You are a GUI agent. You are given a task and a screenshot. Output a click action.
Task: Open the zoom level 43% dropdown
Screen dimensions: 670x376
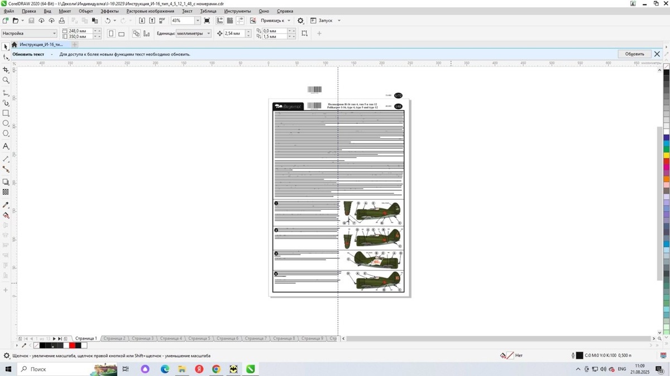197,21
